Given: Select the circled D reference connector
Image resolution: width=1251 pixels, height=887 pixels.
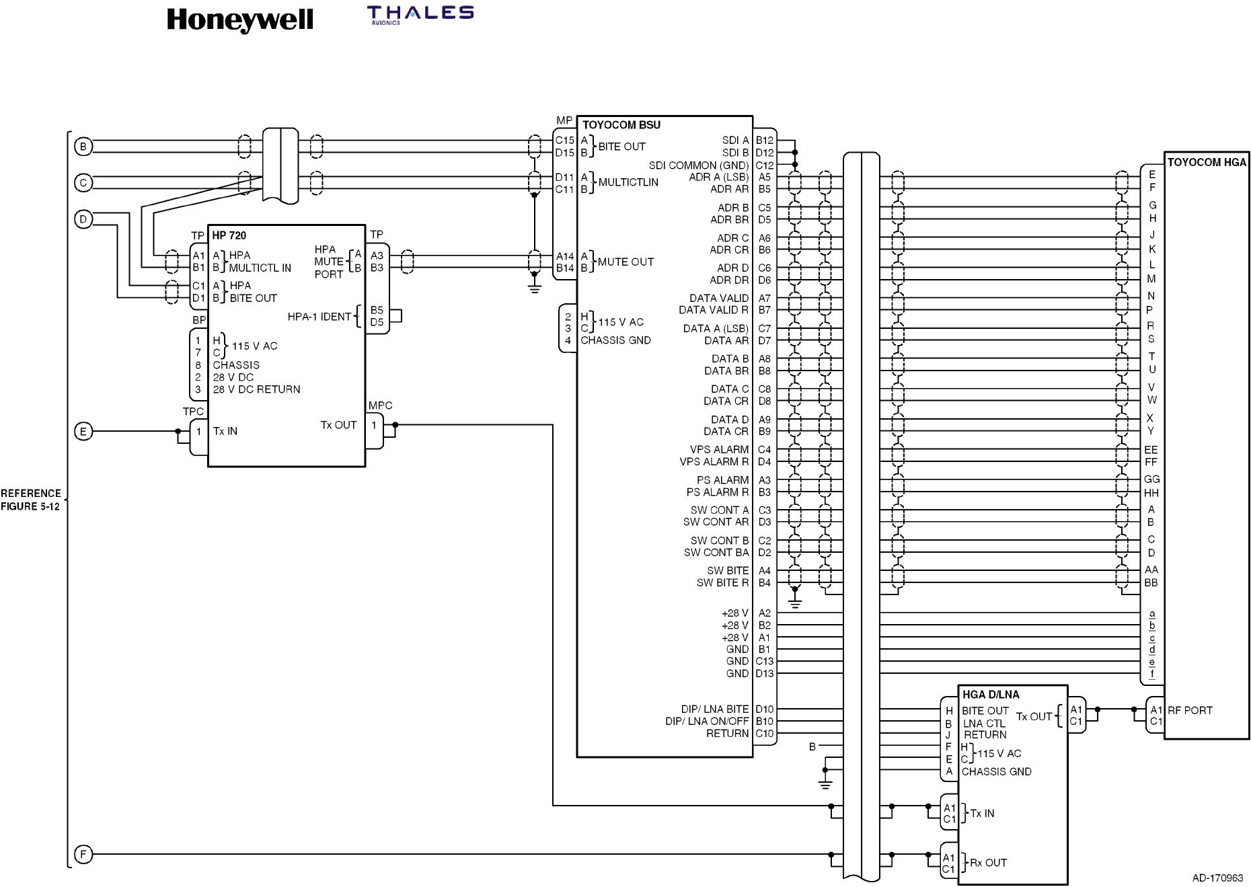Looking at the screenshot, I should (x=83, y=219).
